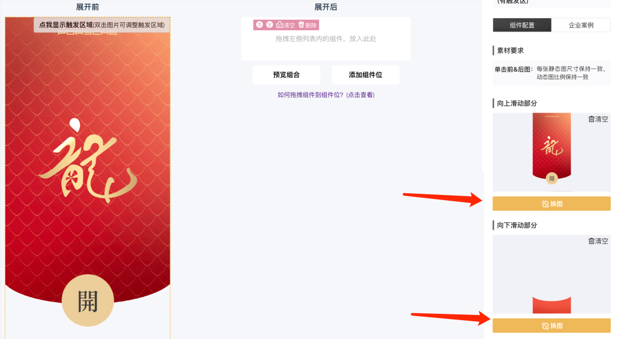This screenshot has height=339, width=617.
Task: Replace the upward-slide image with 换图
Action: 551,204
